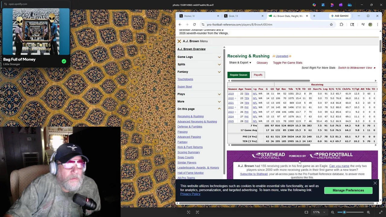Image resolution: width=386 pixels, height=217 pixels.
Task: Jump to Advanced Receiving & Rushing
Action: pos(197,121)
